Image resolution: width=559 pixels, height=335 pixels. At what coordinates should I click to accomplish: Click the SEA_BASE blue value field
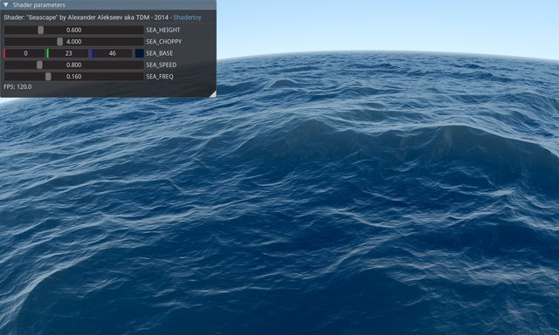click(112, 53)
